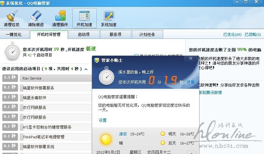Collapse the 建议启用的启动项目 section
This screenshot has width=264, height=154.
click(86, 69)
